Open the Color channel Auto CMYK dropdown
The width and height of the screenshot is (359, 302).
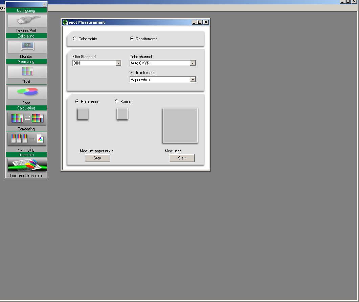162,63
